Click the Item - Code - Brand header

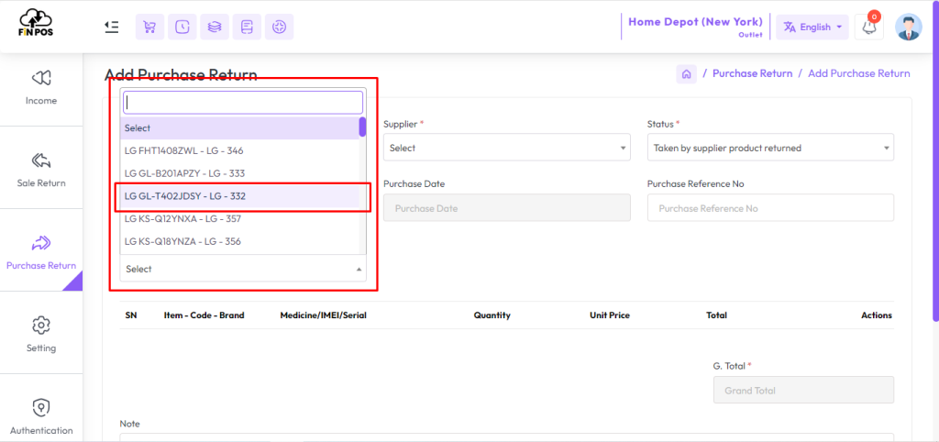(204, 315)
